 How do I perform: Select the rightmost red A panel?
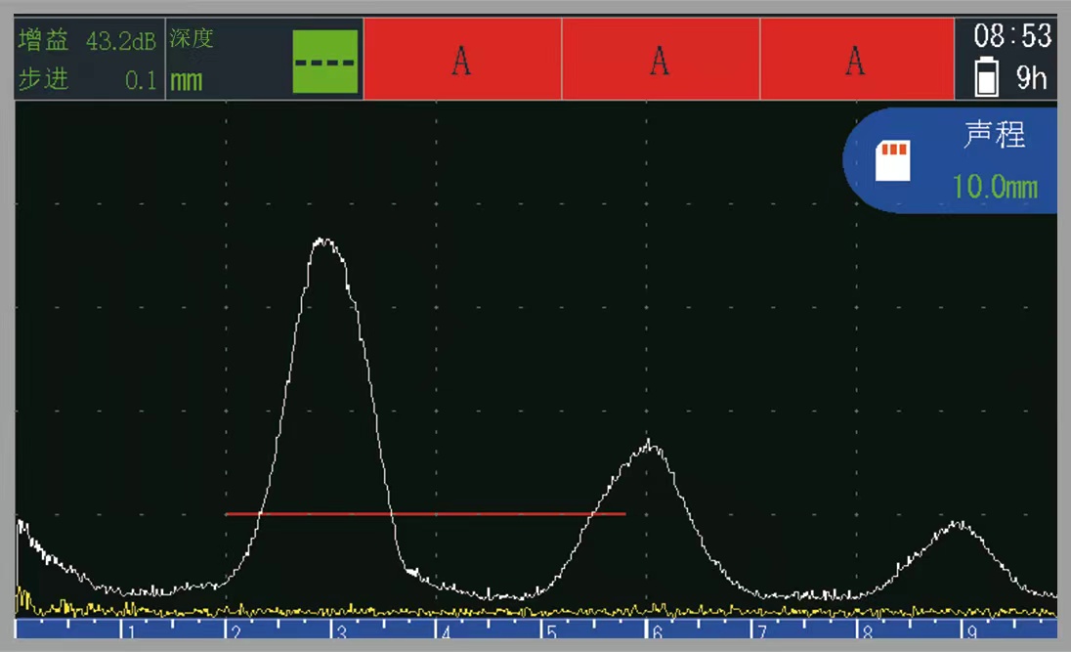[856, 61]
